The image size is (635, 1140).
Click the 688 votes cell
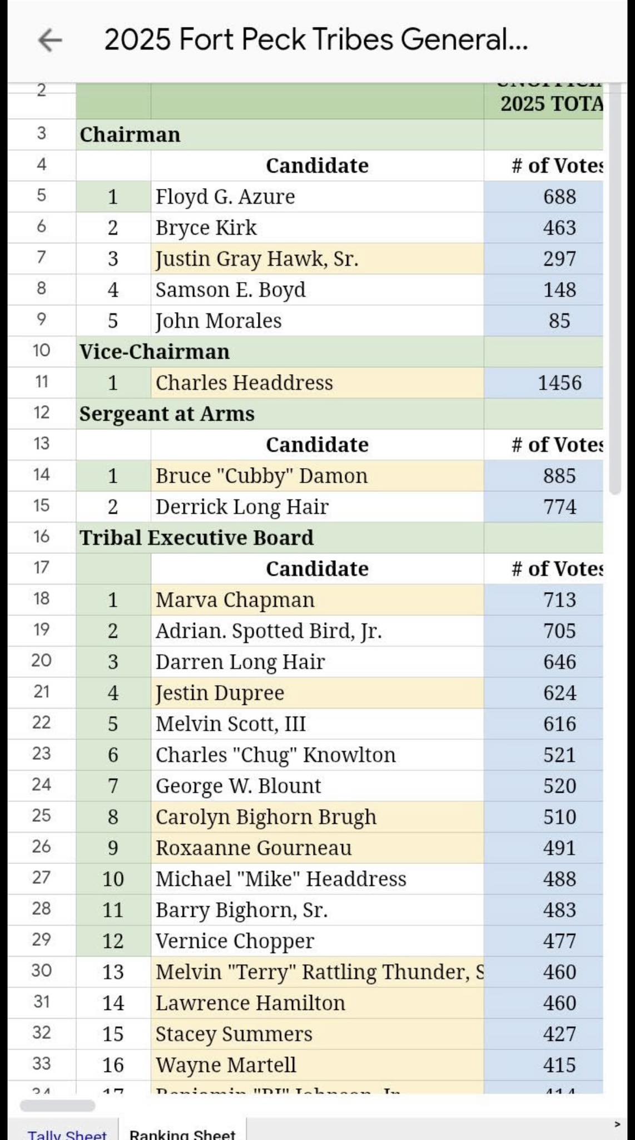(559, 196)
